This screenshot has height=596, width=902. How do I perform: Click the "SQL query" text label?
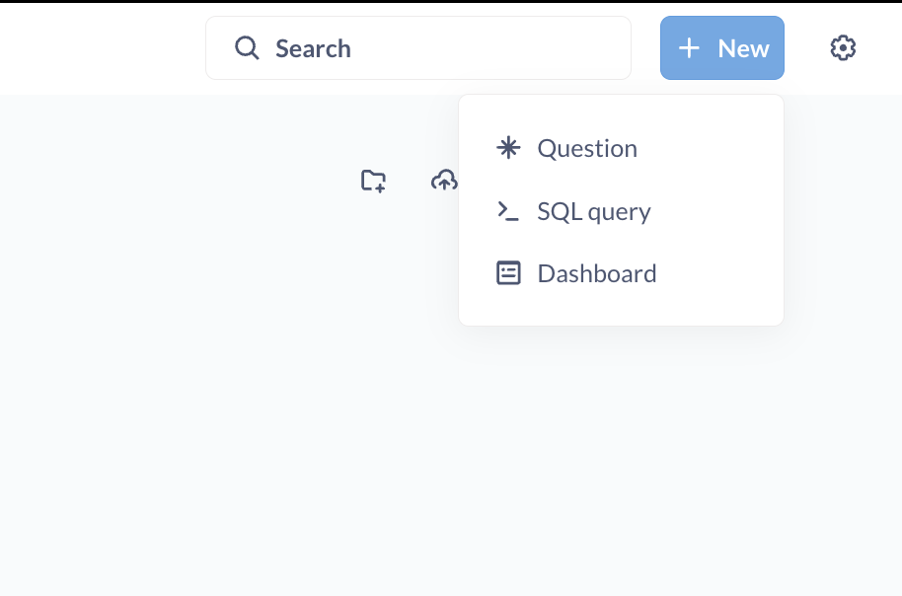tap(594, 211)
